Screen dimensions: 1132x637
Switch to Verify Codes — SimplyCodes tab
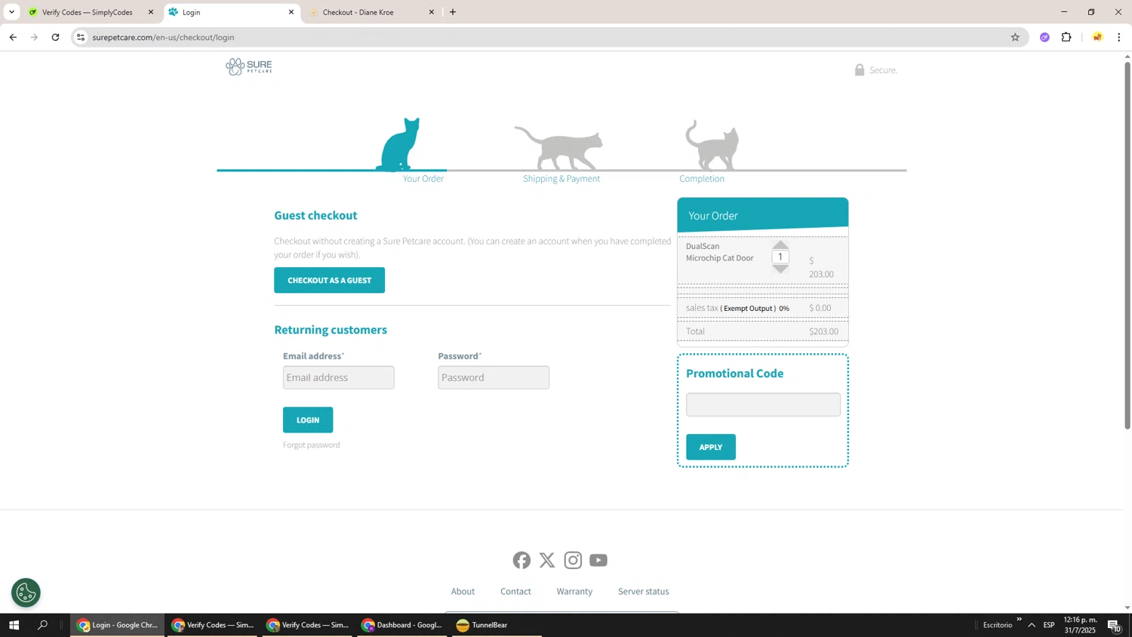(87, 12)
